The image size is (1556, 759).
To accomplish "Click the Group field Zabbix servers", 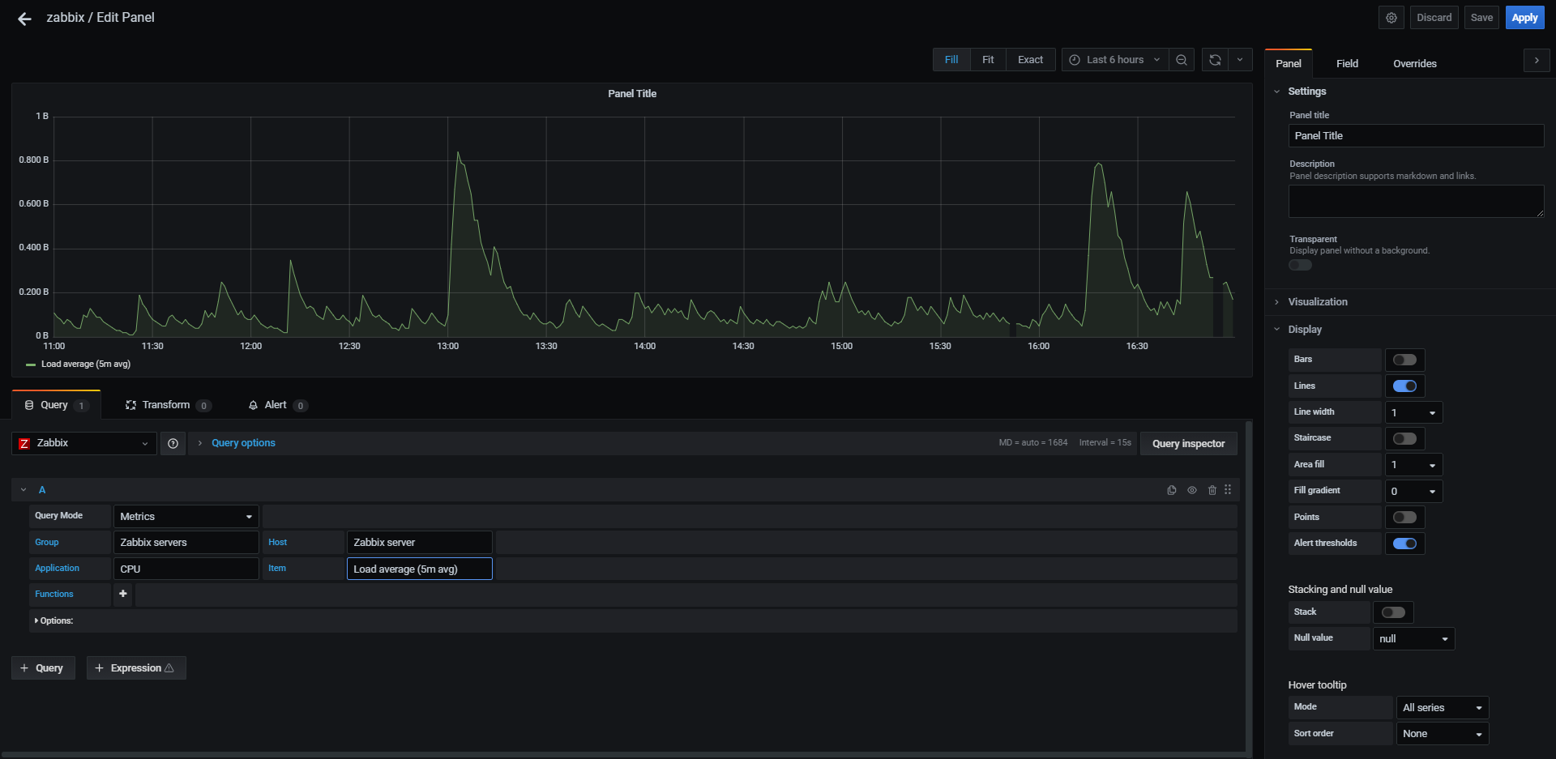I will tap(186, 543).
